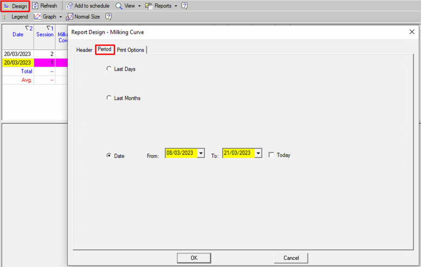Click the Refresh icon
Viewport: 421px width, 267px height.
[x=35, y=6]
